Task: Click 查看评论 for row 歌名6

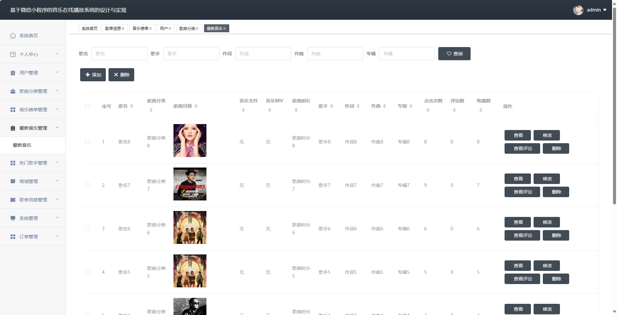Action: [522, 235]
